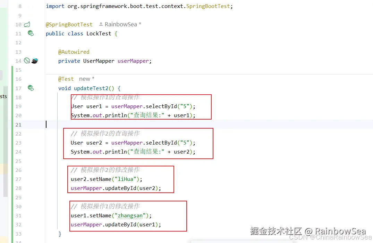Click the closing brace on line 33
The image size is (373, 243).
(x=60, y=234)
